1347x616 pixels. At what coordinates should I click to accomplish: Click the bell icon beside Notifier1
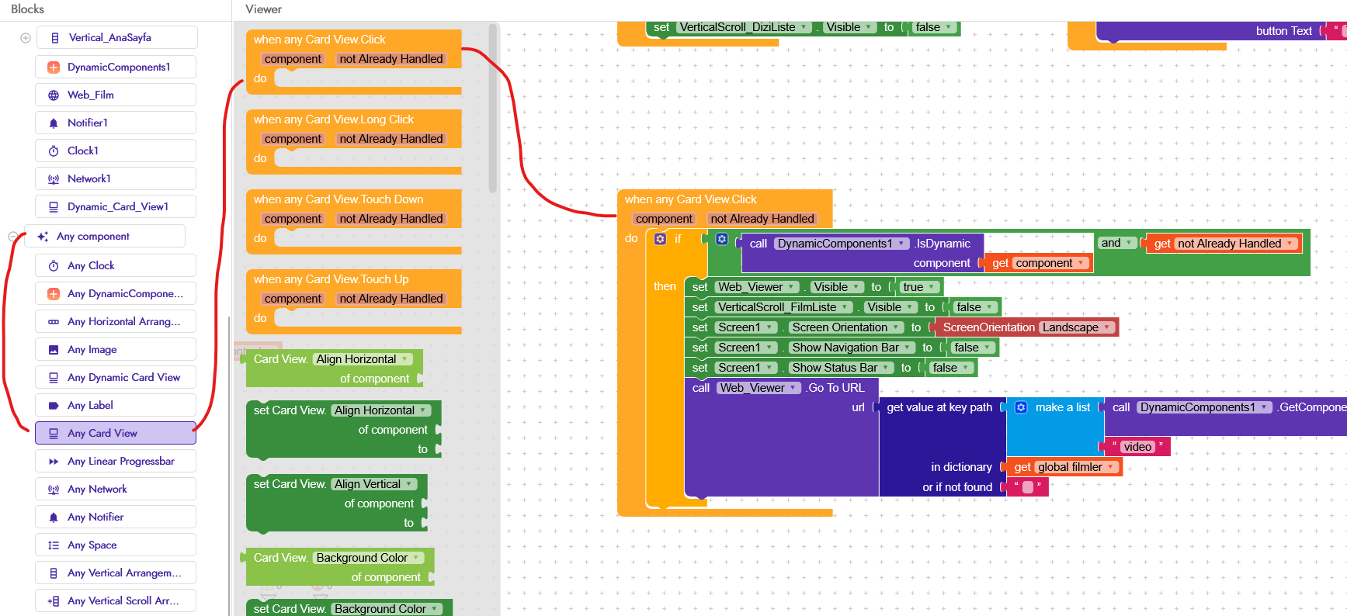[x=54, y=123]
